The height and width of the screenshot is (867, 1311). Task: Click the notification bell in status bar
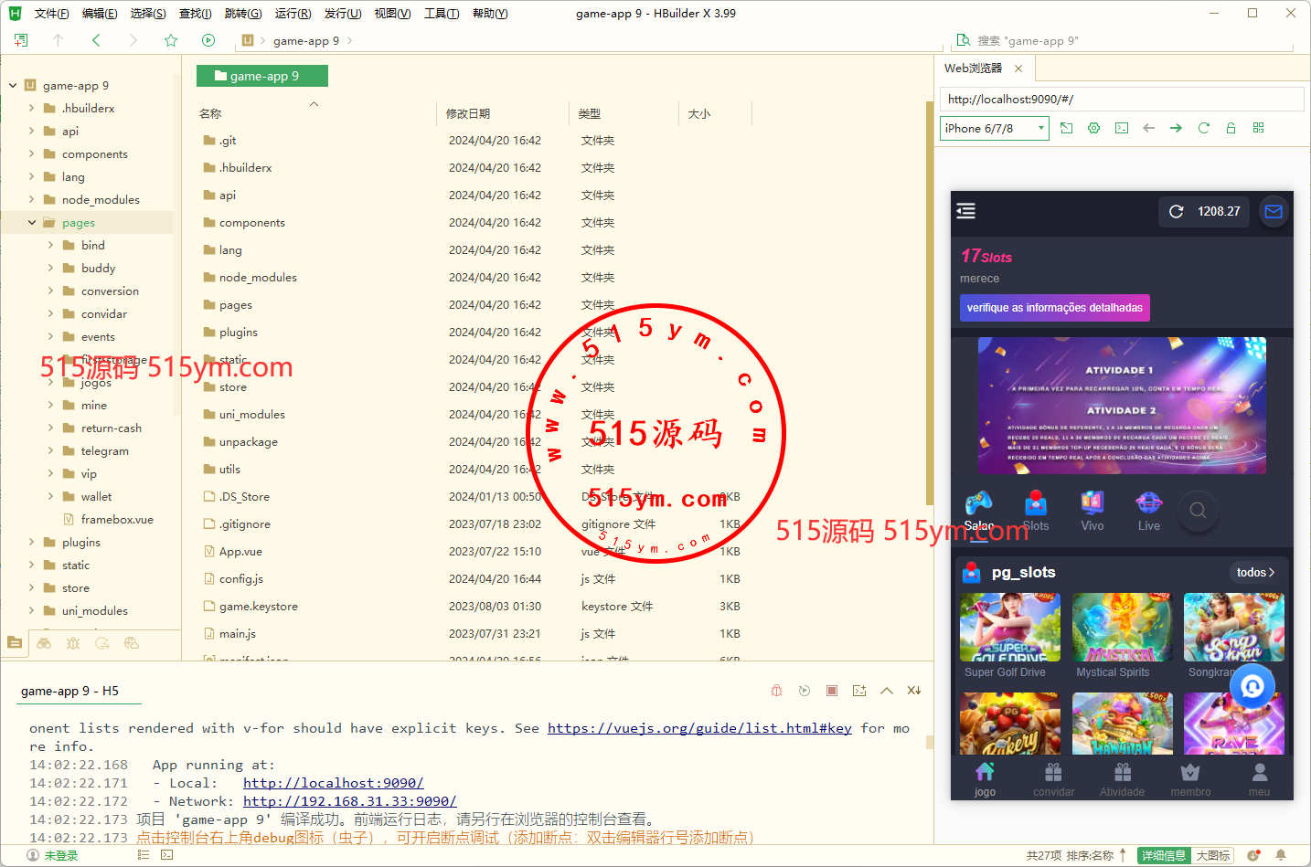[x=1281, y=855]
